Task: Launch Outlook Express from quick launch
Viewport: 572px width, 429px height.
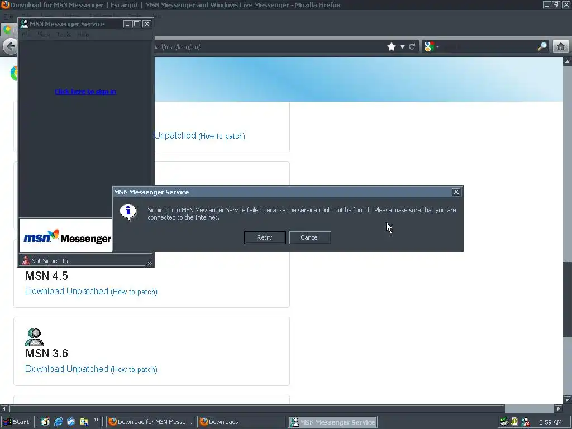Action: tap(71, 422)
